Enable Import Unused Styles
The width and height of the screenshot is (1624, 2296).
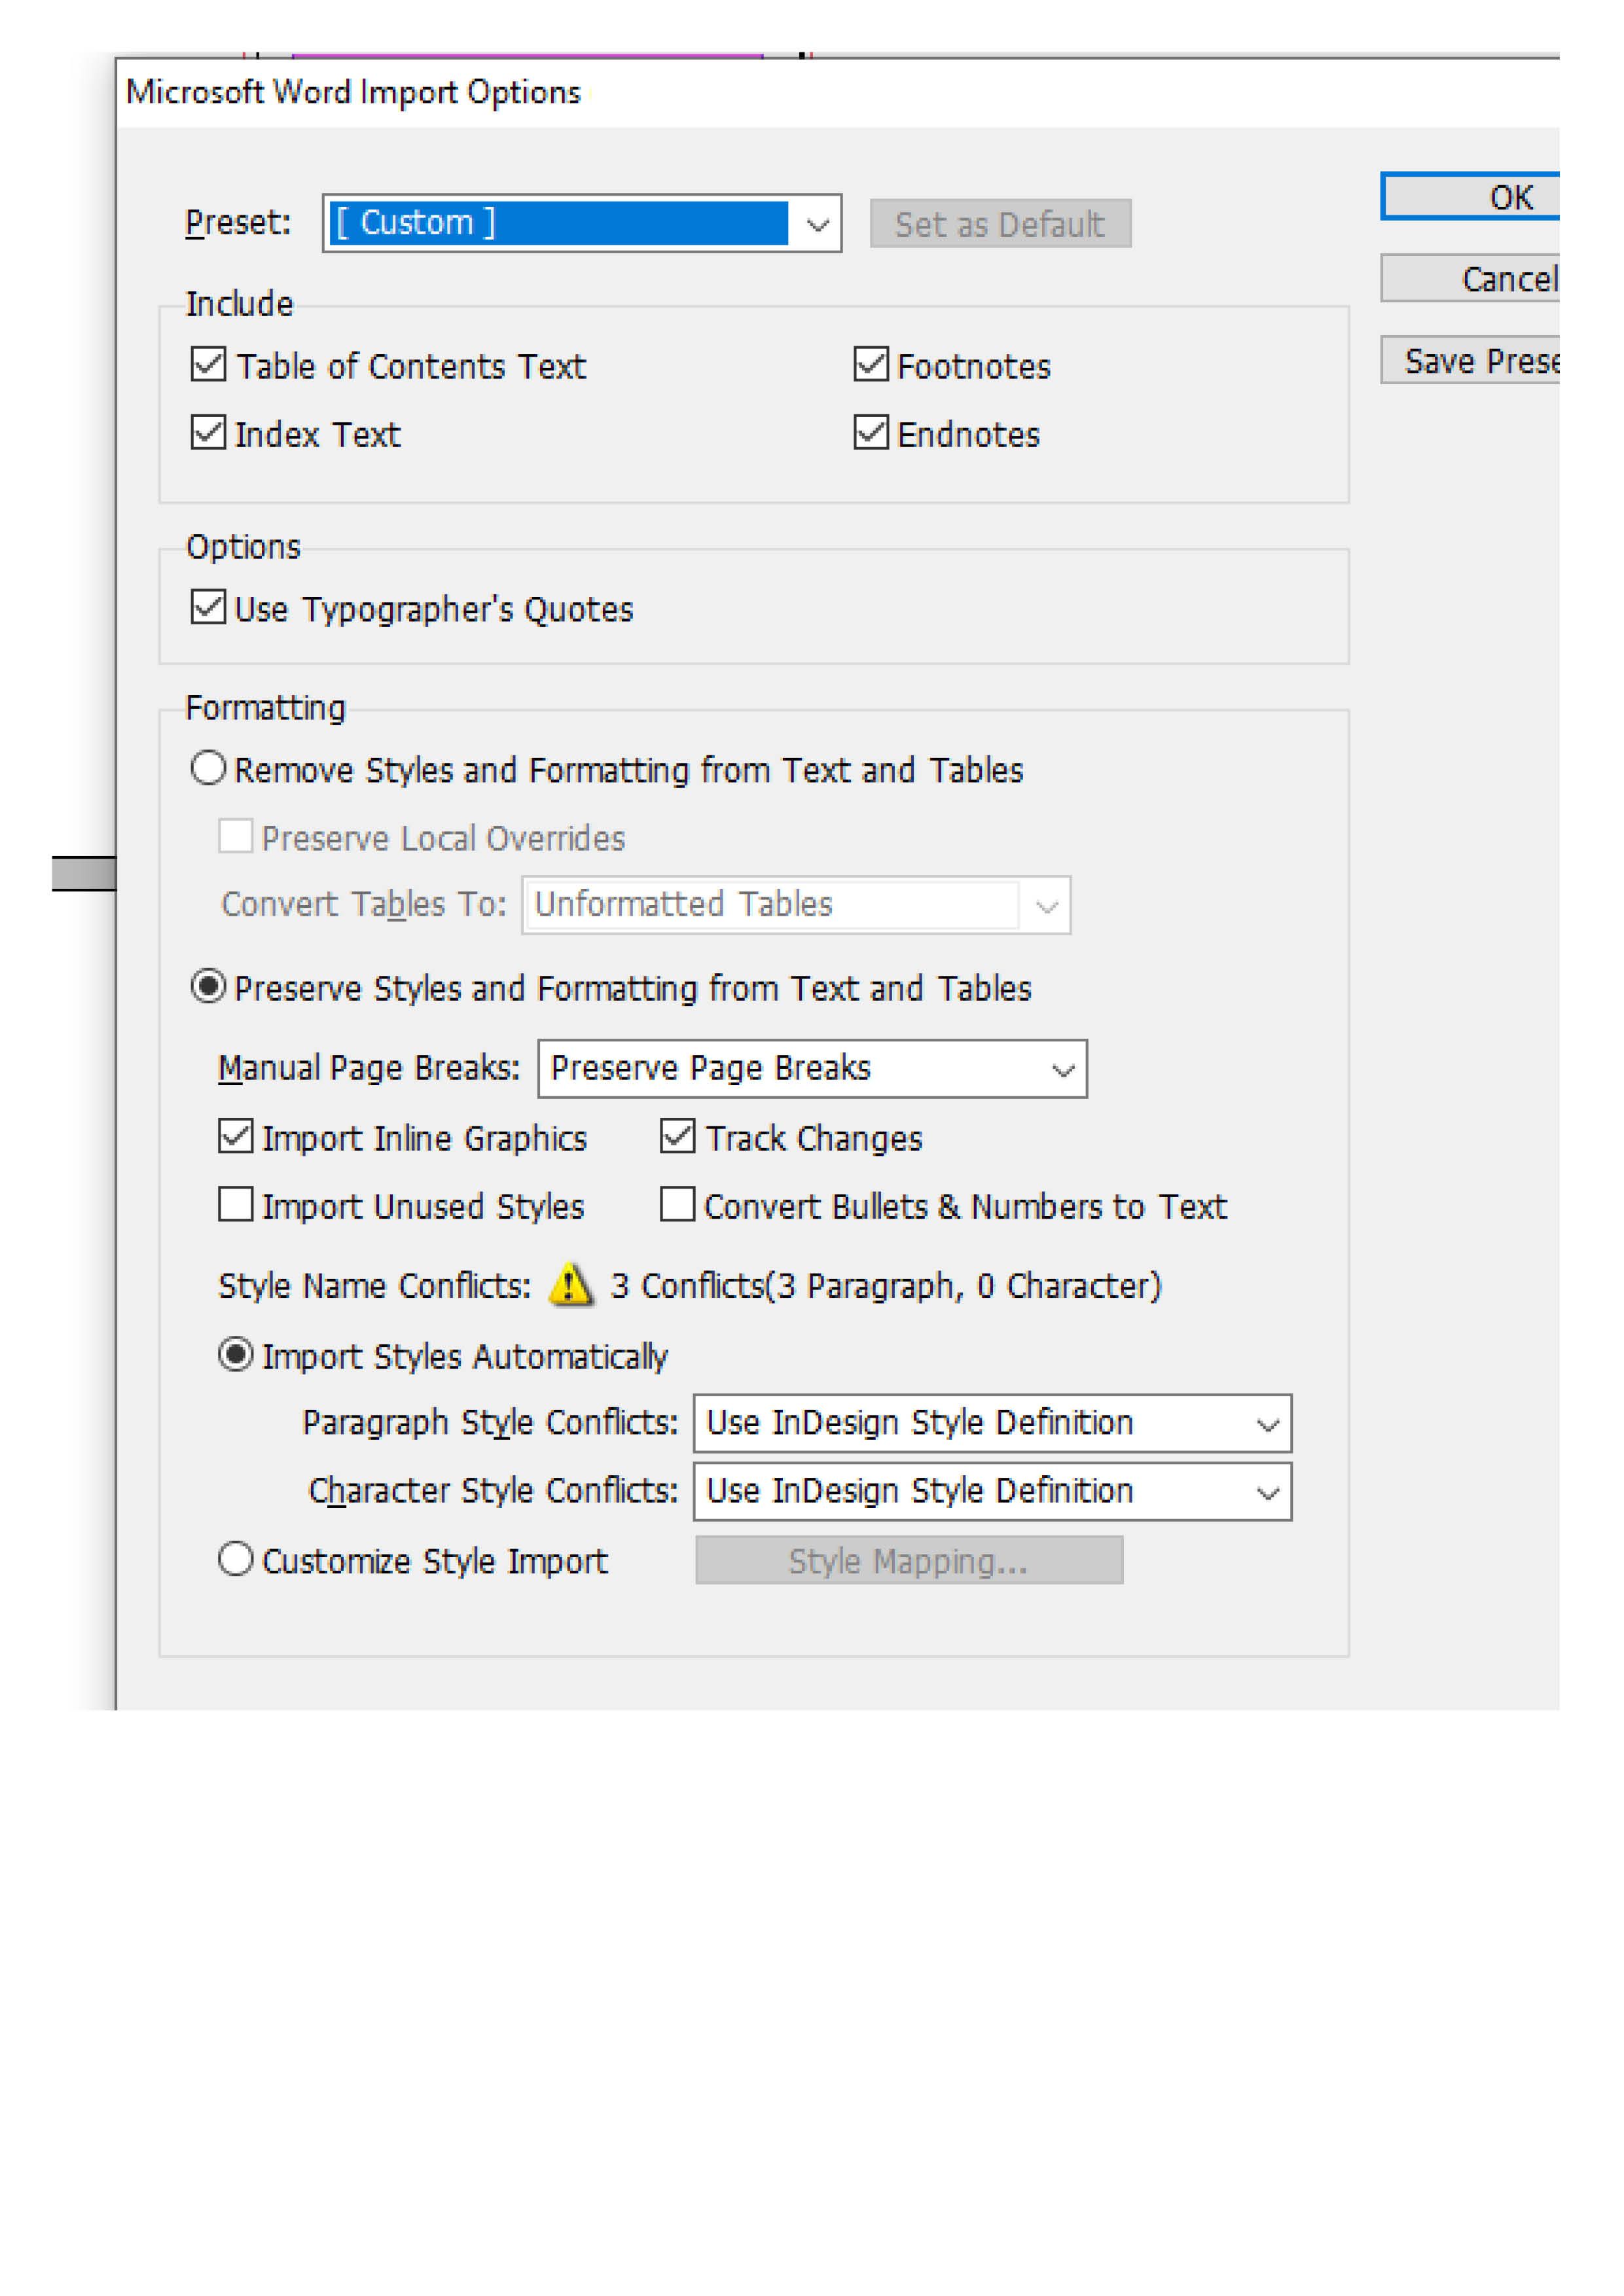[x=236, y=1205]
